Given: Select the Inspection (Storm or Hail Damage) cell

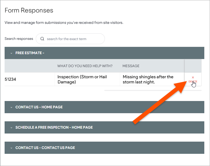Looking at the screenshot, I should tap(82, 79).
